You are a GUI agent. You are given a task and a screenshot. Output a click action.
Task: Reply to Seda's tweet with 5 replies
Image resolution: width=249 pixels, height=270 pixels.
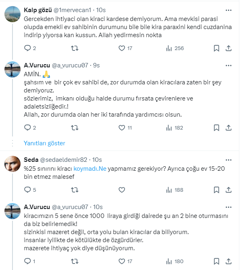click(x=27, y=190)
